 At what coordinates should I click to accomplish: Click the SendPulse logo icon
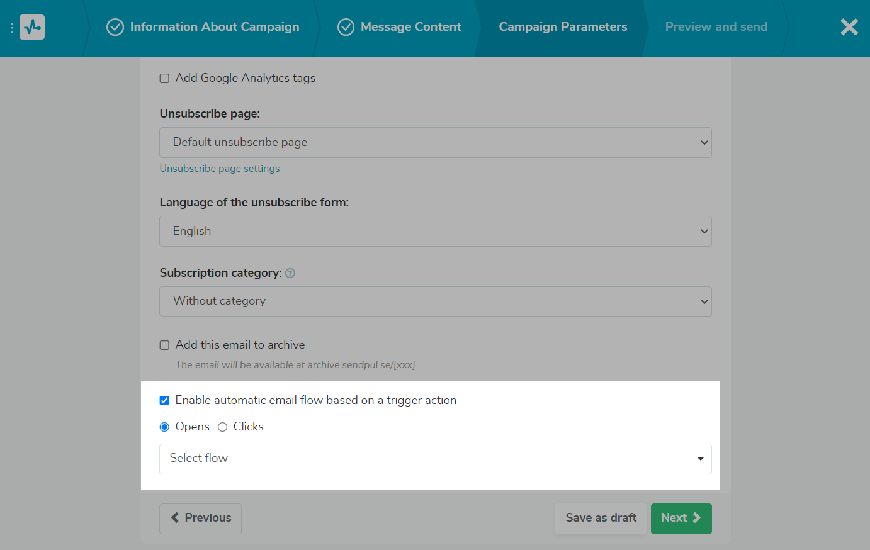click(32, 27)
